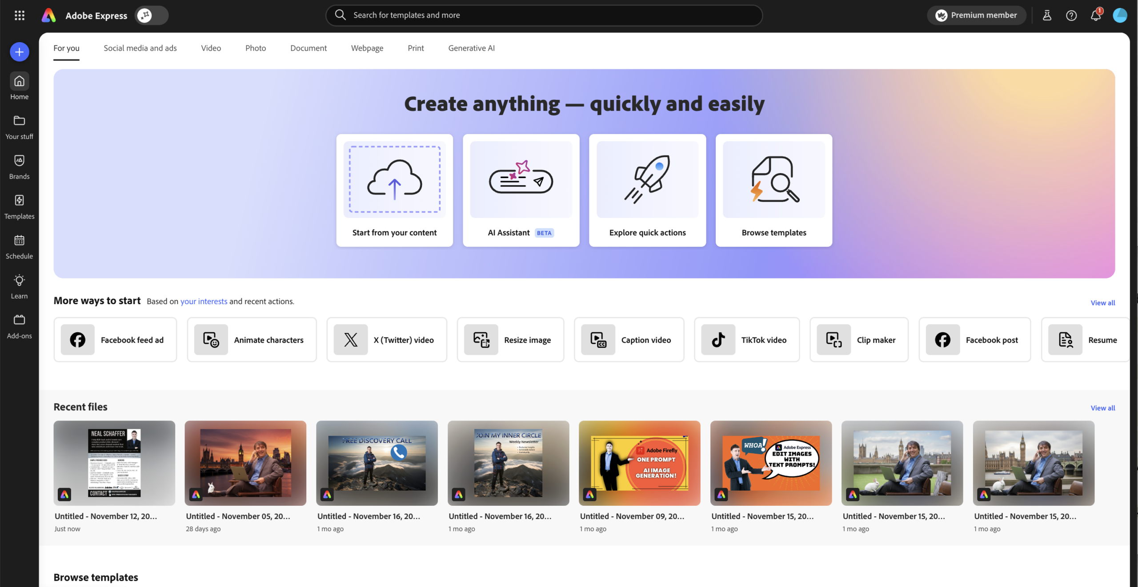Open notifications bell
Screen dimensions: 1138x587
point(1096,15)
